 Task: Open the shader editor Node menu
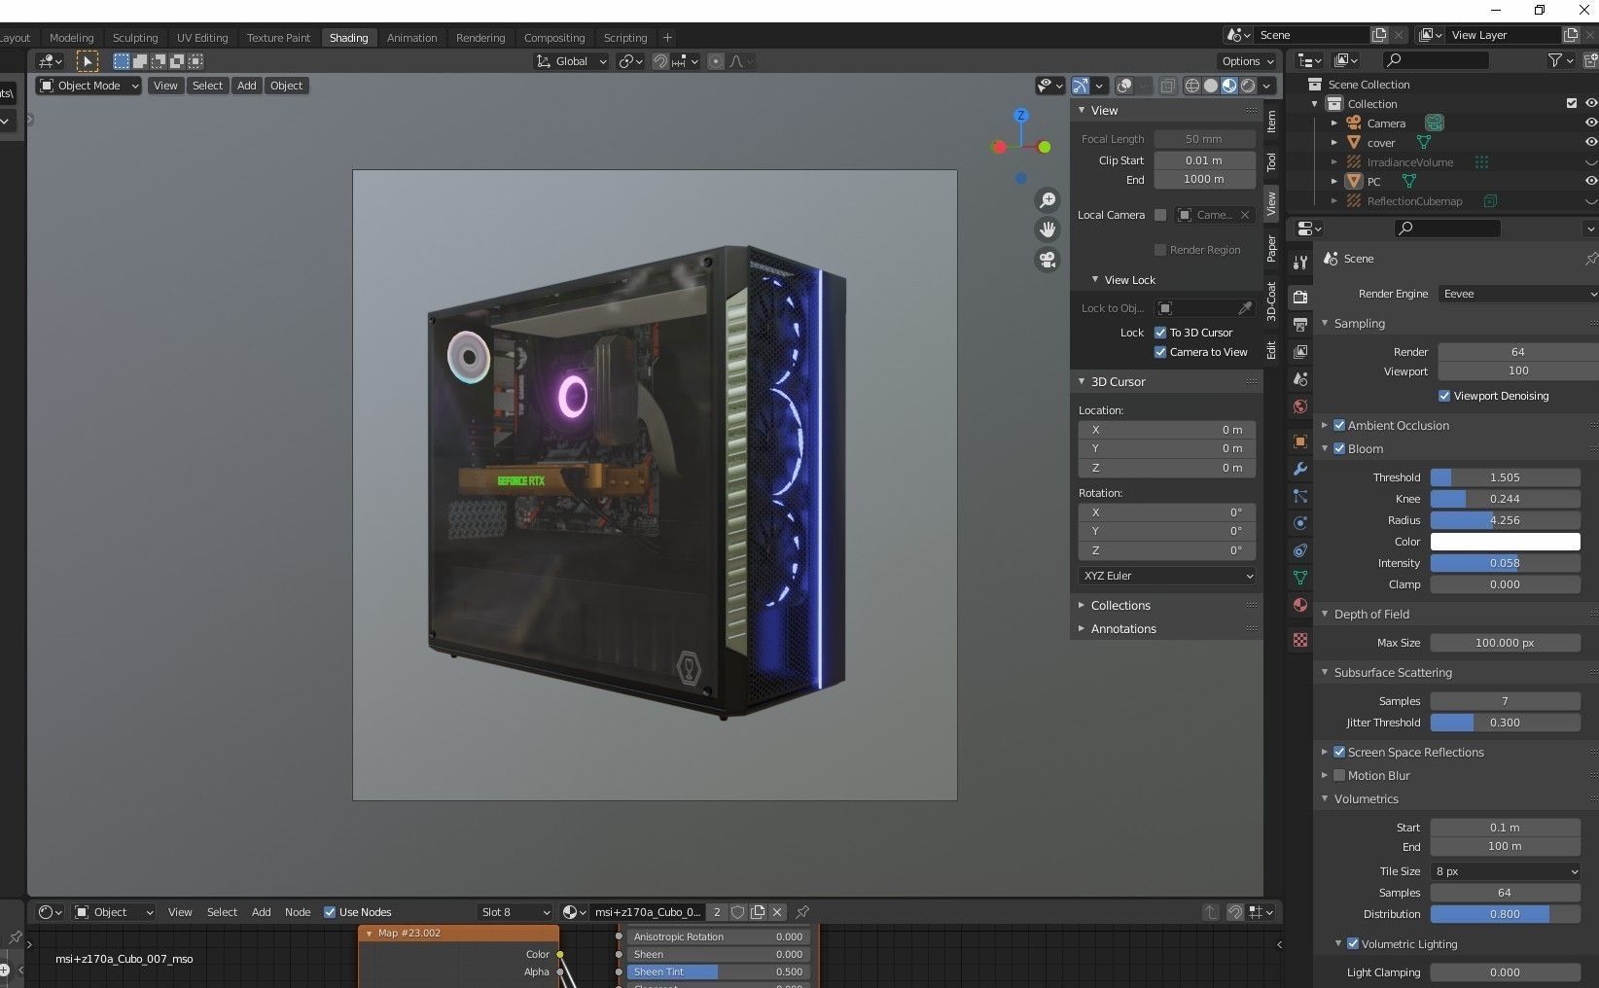pos(298,912)
